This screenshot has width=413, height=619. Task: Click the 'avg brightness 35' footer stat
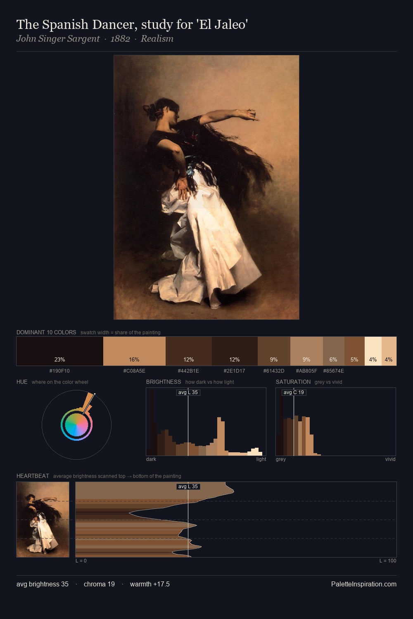click(x=43, y=584)
